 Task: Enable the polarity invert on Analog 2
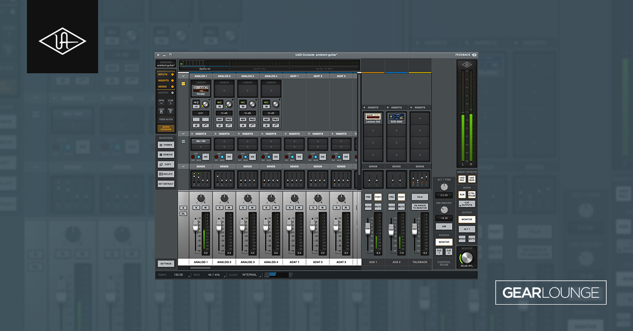tap(218, 125)
